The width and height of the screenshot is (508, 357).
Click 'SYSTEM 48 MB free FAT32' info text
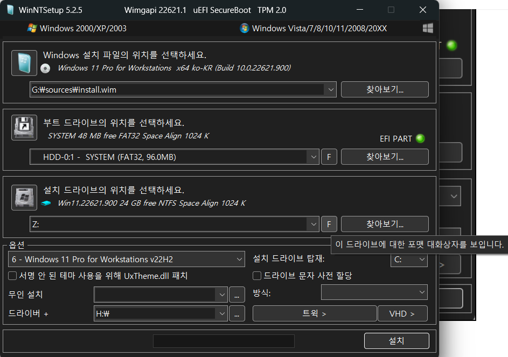click(x=129, y=136)
